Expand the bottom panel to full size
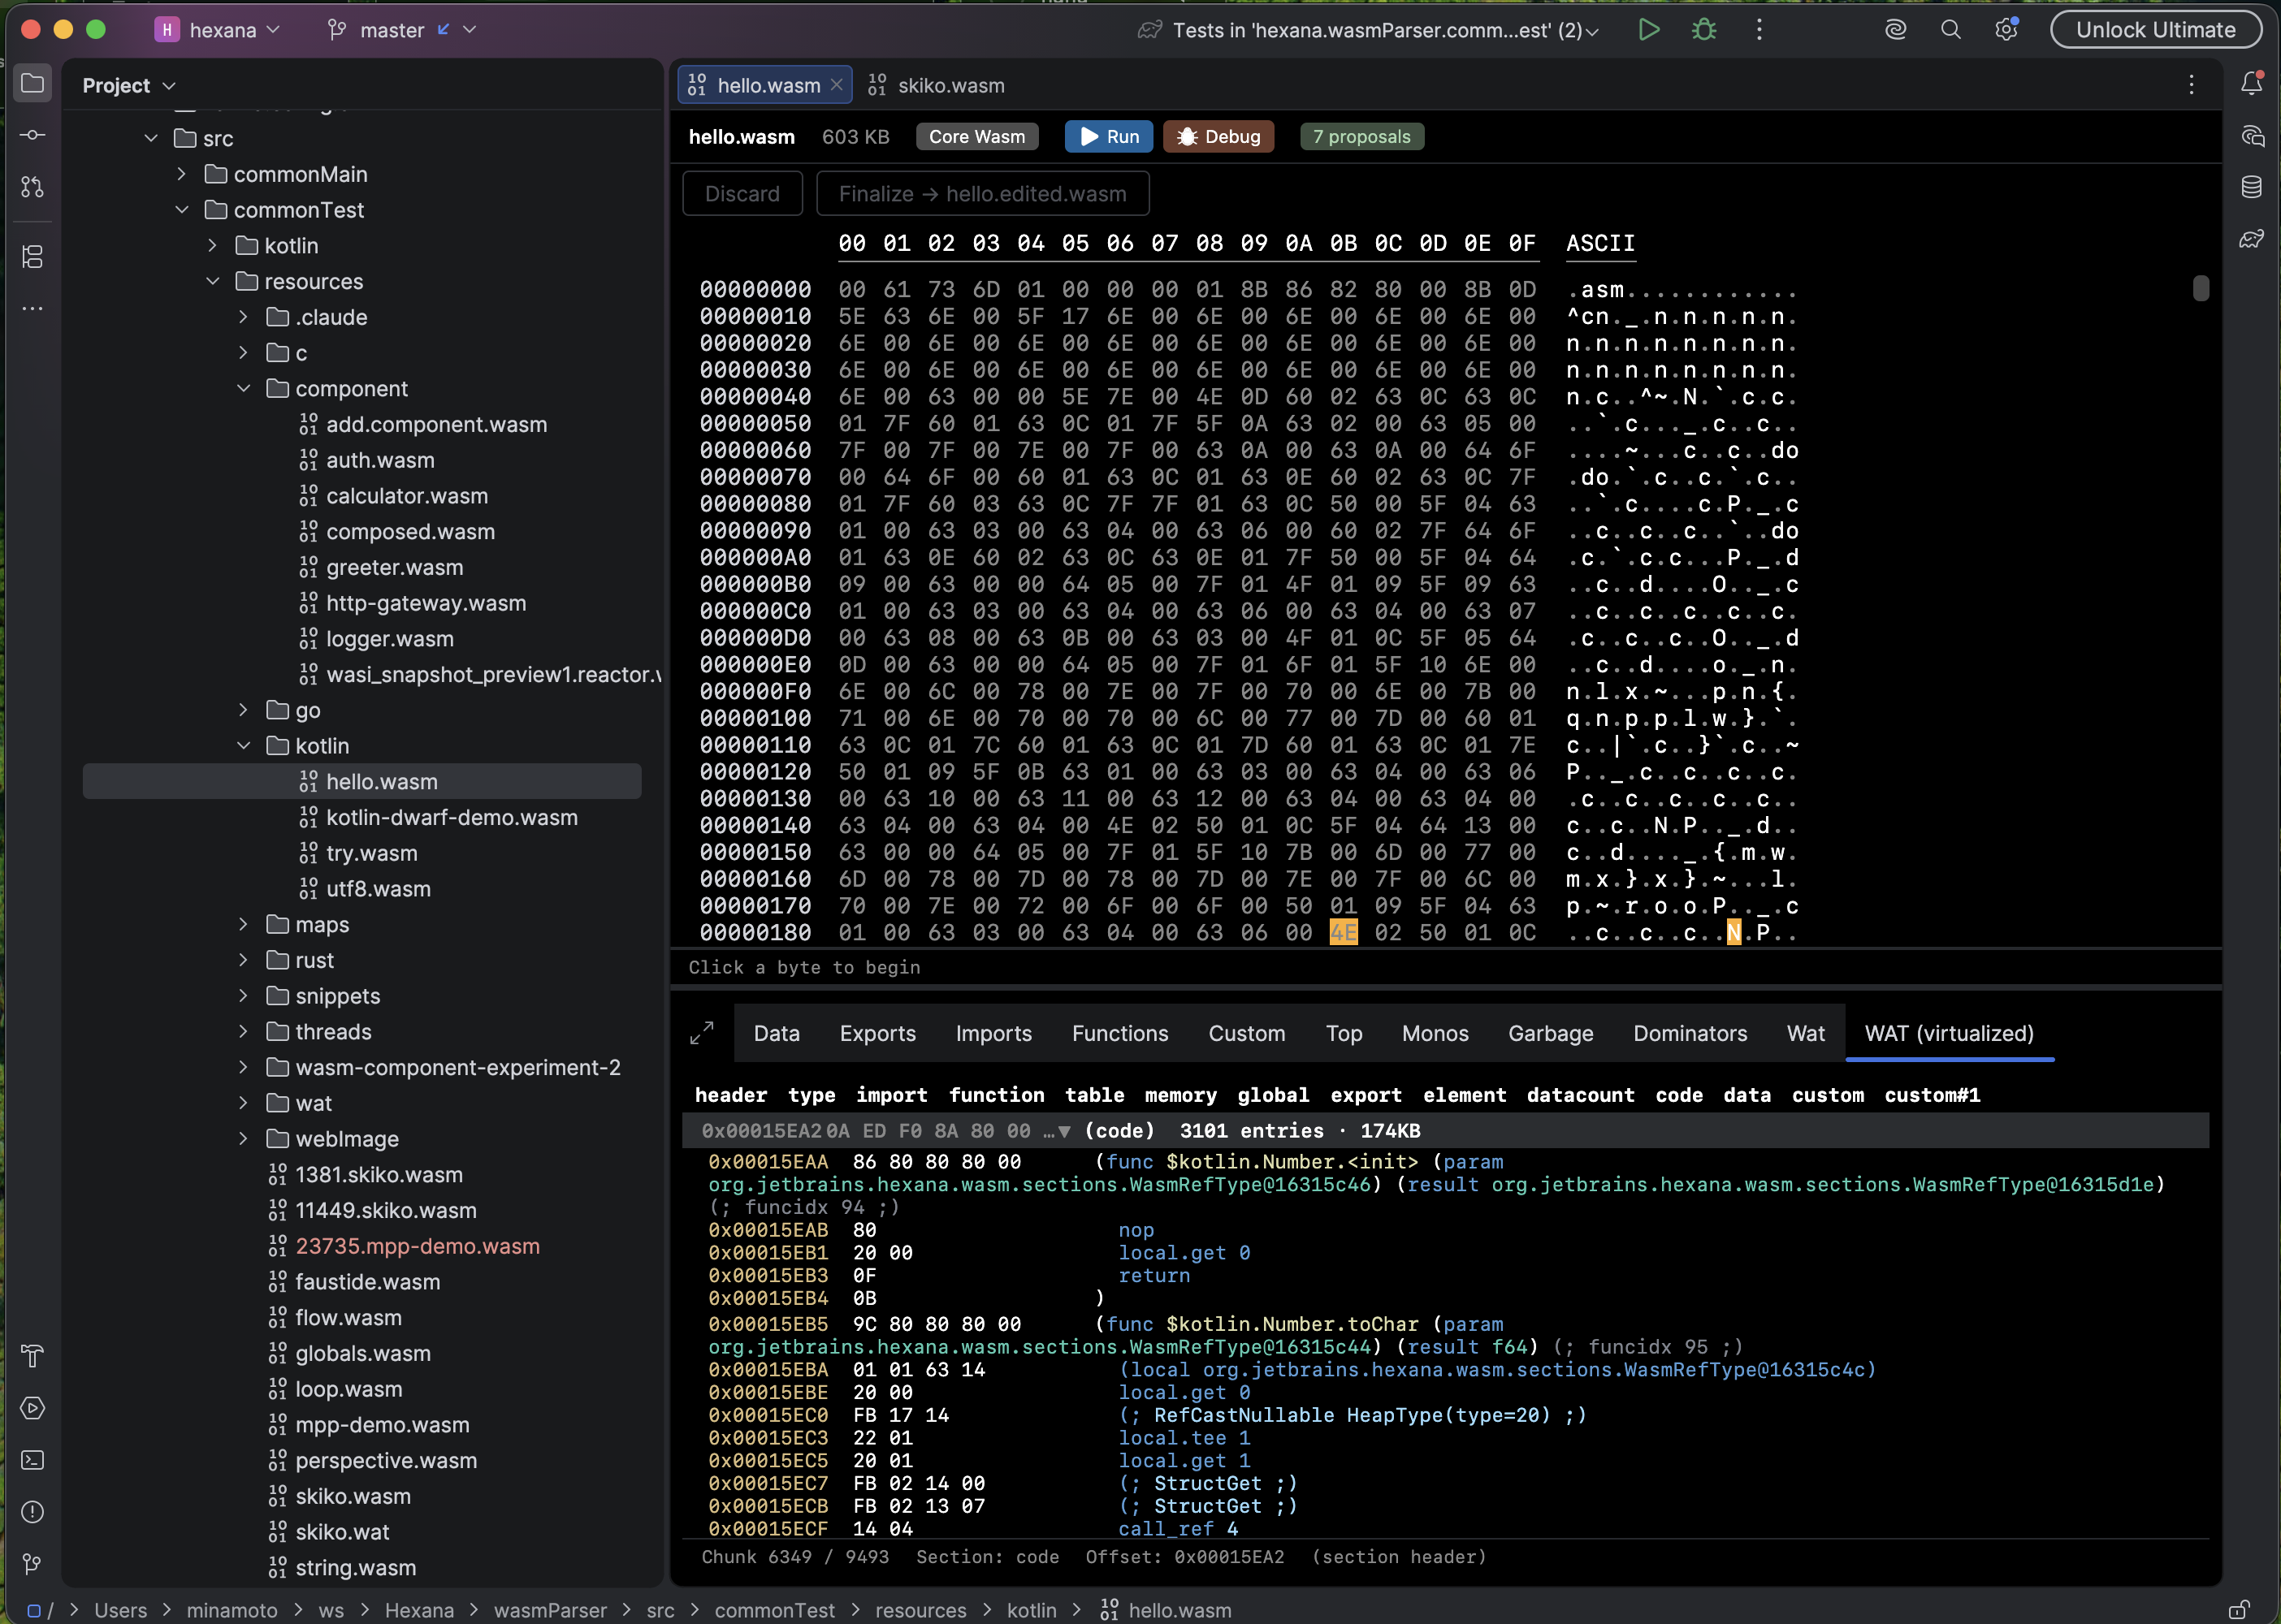Screen dimensions: 2281x1624 (x=703, y=1033)
